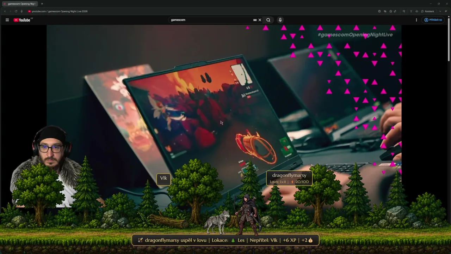The height and width of the screenshot is (254, 451).
Task: Go back in browser history
Action: (x=5, y=11)
